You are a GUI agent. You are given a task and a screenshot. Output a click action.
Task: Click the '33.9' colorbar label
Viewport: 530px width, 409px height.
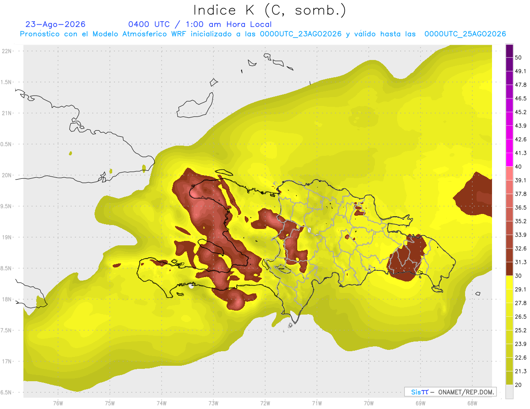tap(521, 235)
